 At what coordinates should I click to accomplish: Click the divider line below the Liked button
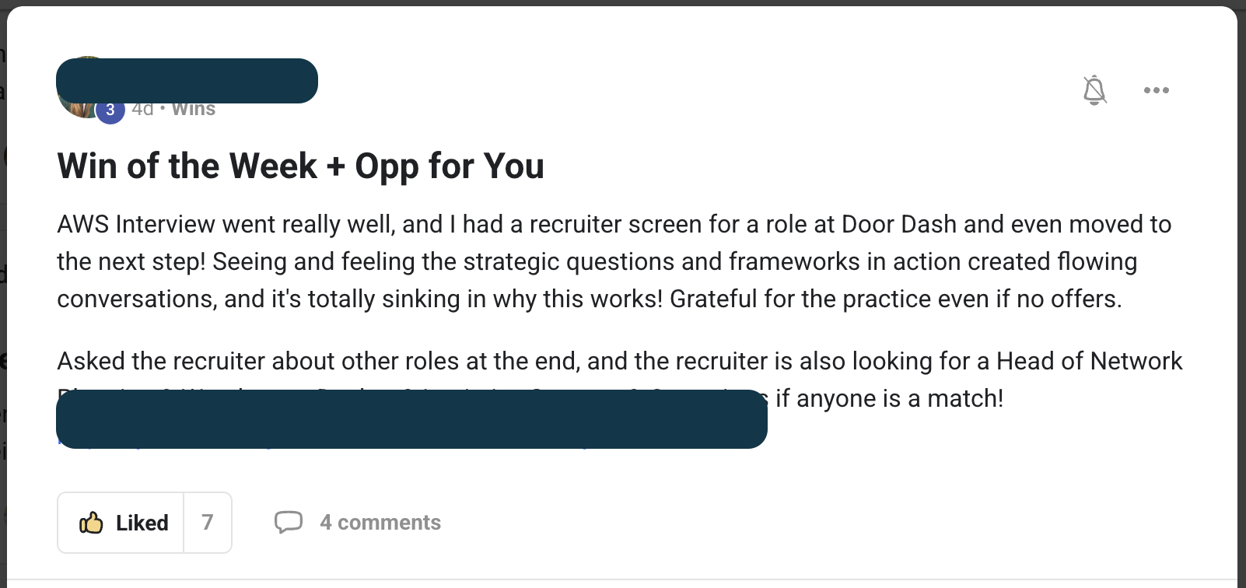[622, 579]
